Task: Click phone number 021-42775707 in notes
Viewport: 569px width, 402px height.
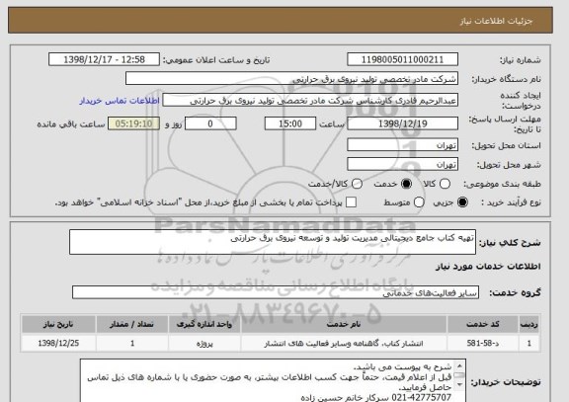Action: pos(422,397)
